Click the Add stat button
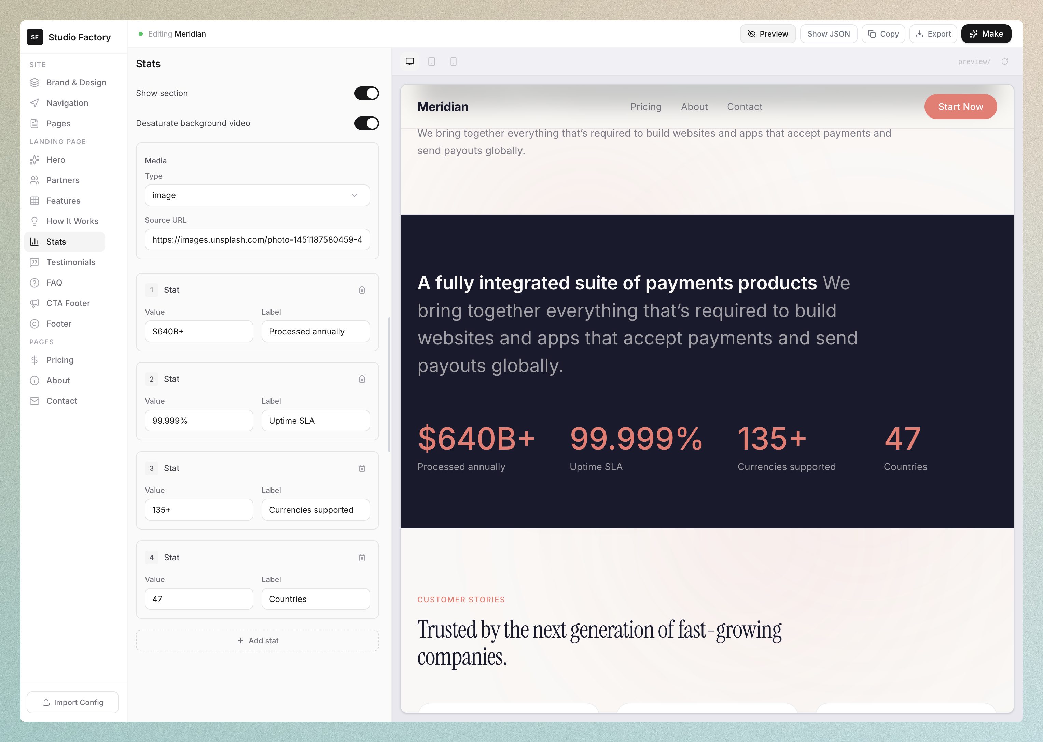Screen dimensions: 1043x742 [x=257, y=641]
